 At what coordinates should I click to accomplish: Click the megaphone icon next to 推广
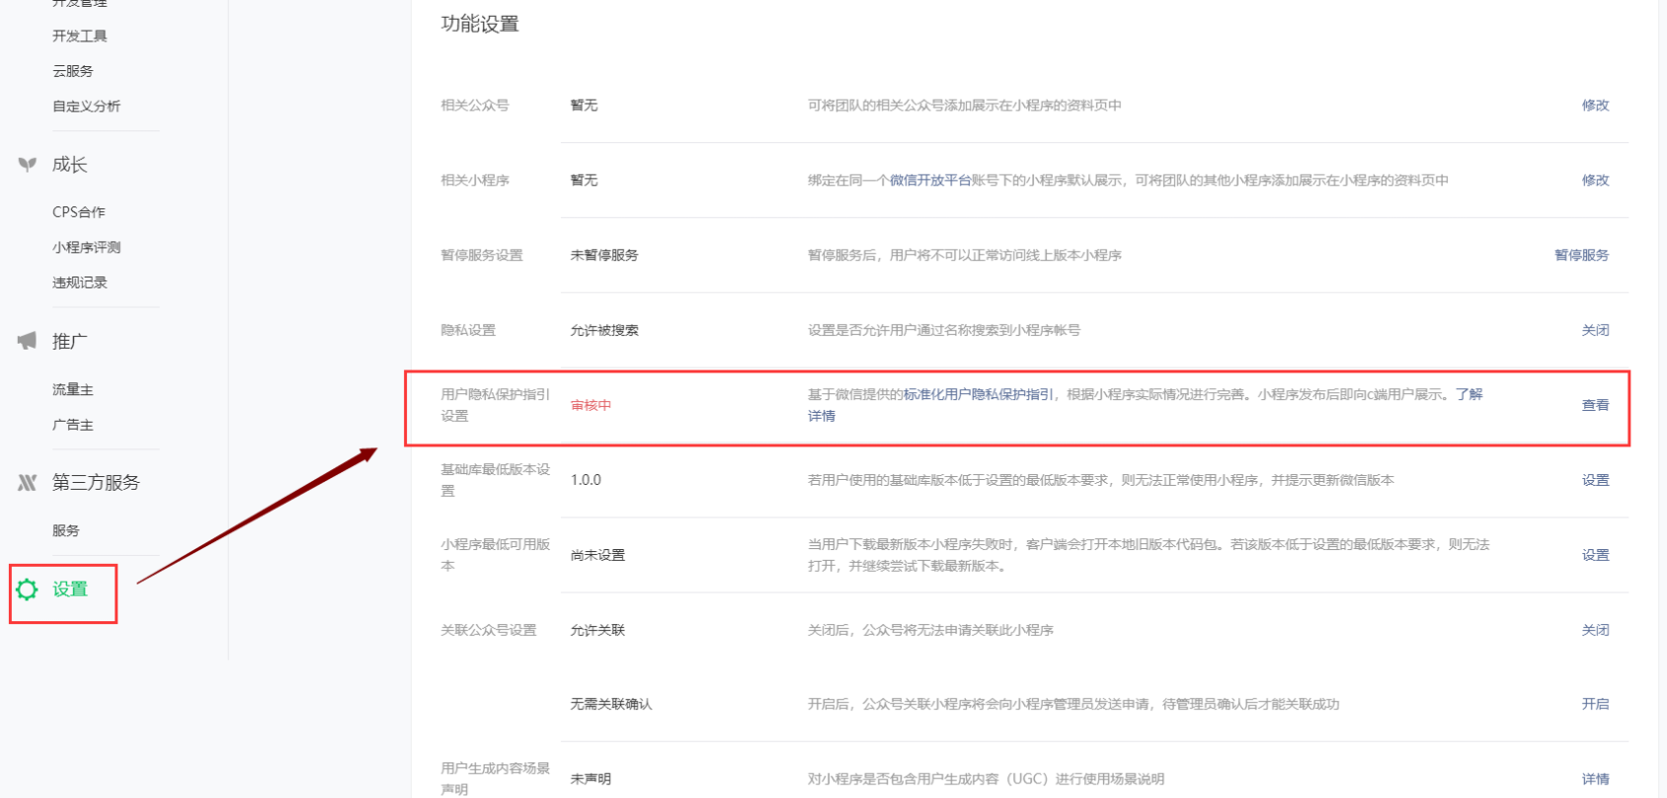pos(28,342)
